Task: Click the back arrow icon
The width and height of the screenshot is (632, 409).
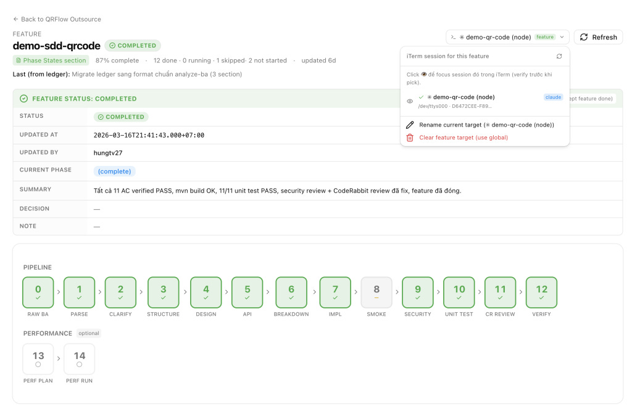Action: tap(15, 19)
